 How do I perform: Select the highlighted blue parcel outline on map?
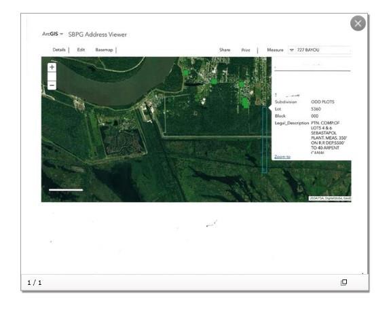tap(264, 140)
